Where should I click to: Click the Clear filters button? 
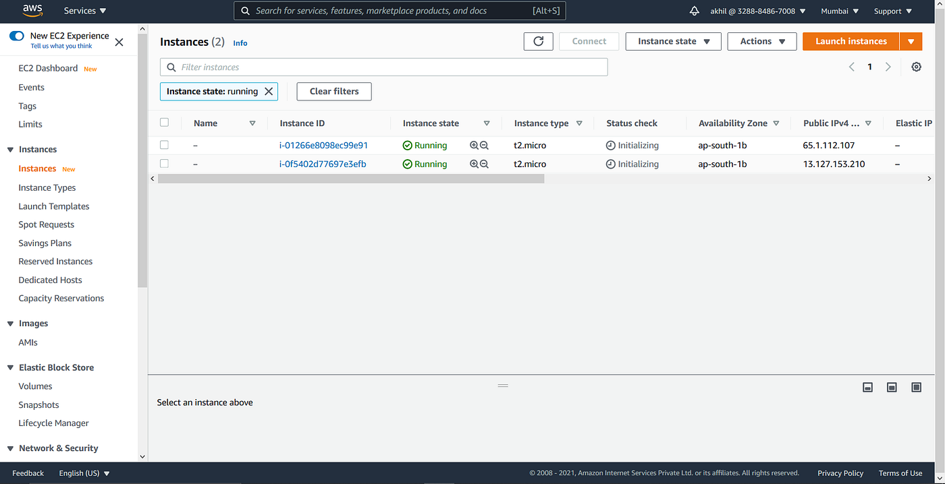[334, 91]
